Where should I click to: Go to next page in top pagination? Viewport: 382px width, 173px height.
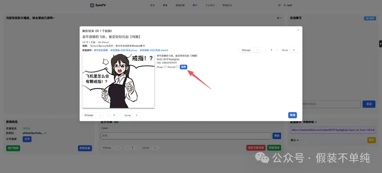click(277, 50)
